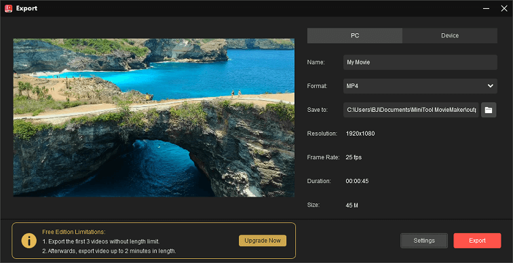
Task: Click the Save to: label
Action: [x=318, y=110]
